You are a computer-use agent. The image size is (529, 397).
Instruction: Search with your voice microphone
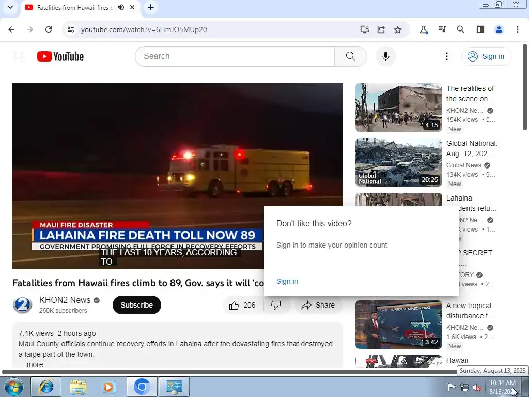coord(386,56)
